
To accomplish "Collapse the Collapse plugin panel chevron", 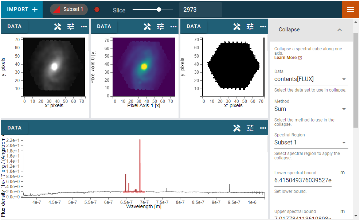I will pos(340,30).
